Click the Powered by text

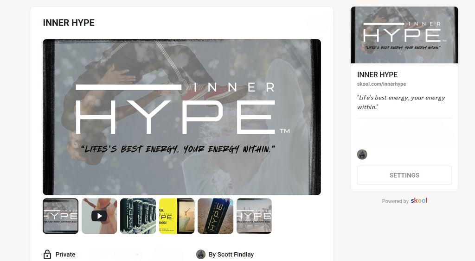[395, 201]
